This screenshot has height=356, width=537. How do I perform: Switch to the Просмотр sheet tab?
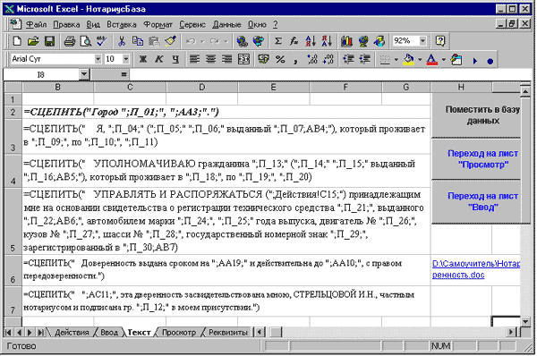[x=179, y=333]
